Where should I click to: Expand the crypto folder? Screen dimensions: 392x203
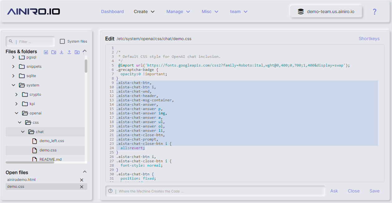coord(17,95)
